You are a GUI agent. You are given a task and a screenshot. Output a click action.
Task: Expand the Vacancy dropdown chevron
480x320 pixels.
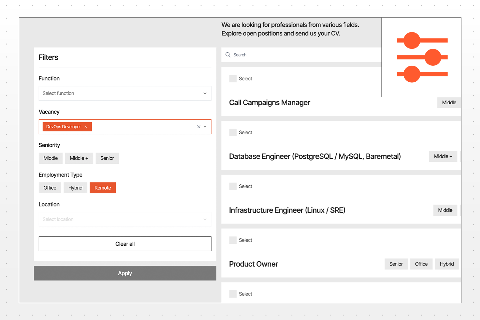point(205,127)
